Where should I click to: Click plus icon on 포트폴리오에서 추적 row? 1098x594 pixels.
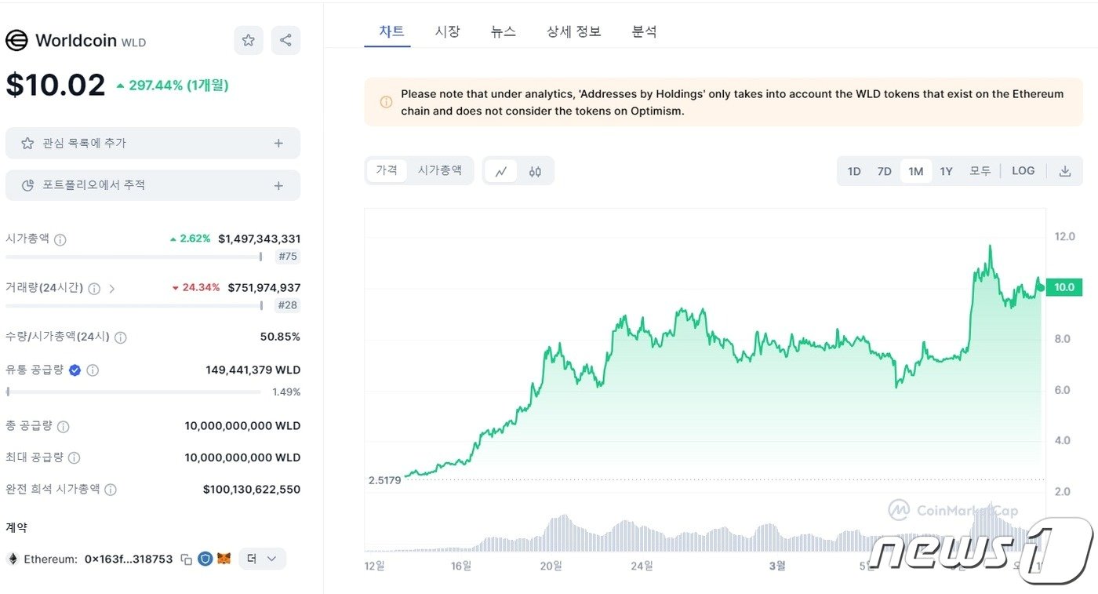pyautogui.click(x=278, y=185)
